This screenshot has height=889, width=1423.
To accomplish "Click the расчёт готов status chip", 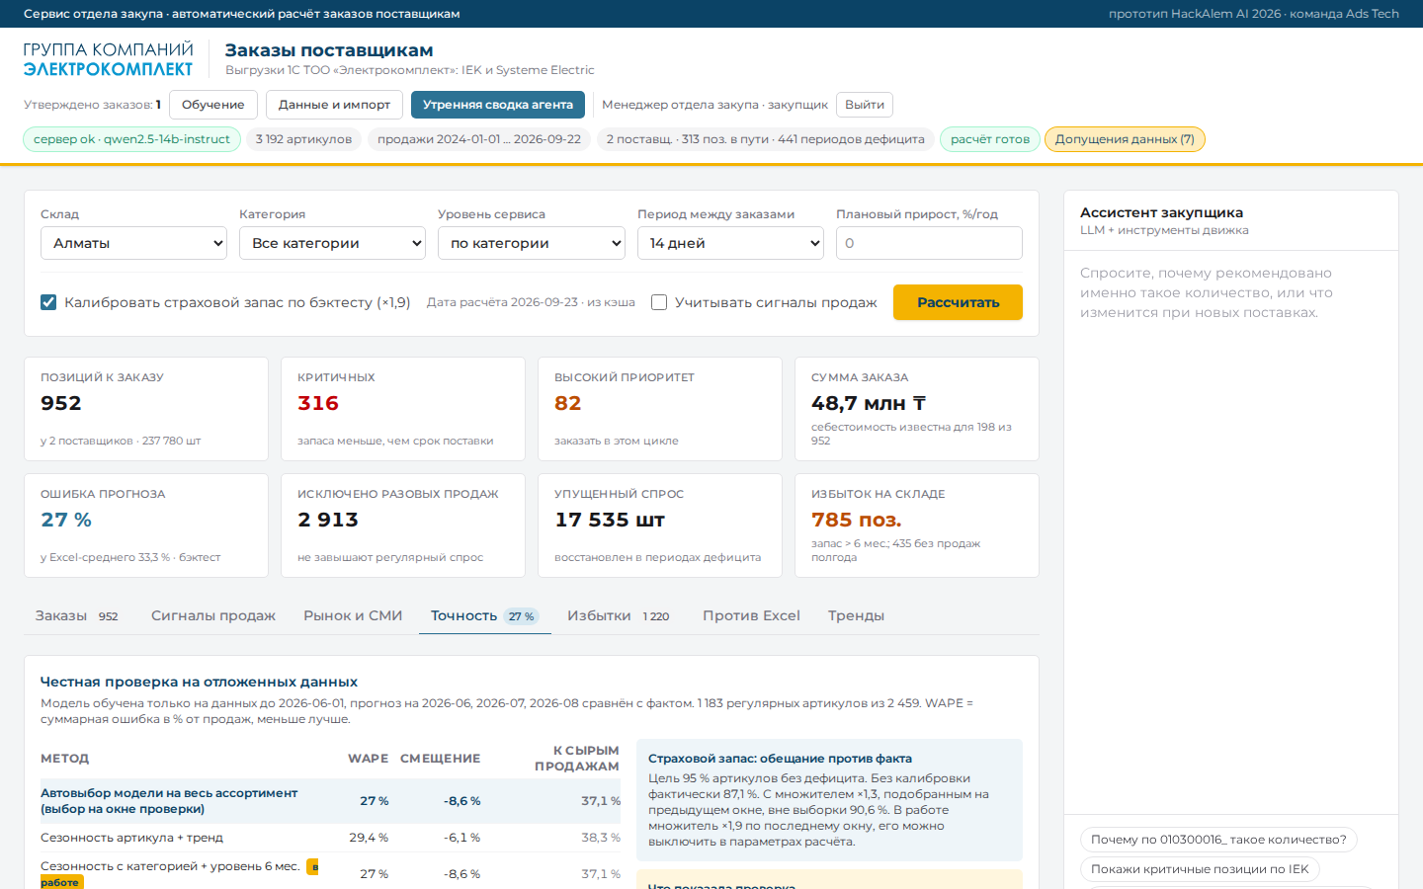I will pyautogui.click(x=990, y=139).
